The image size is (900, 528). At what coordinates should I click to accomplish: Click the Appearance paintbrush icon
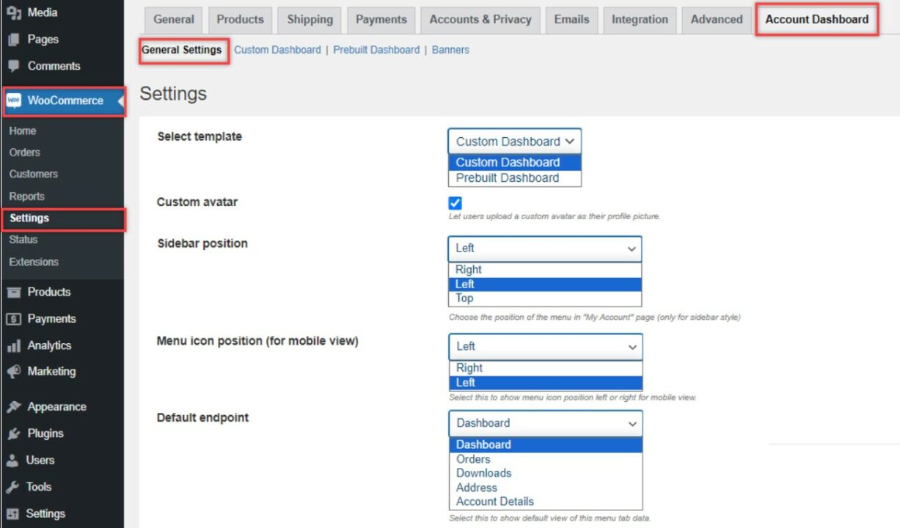pos(13,407)
